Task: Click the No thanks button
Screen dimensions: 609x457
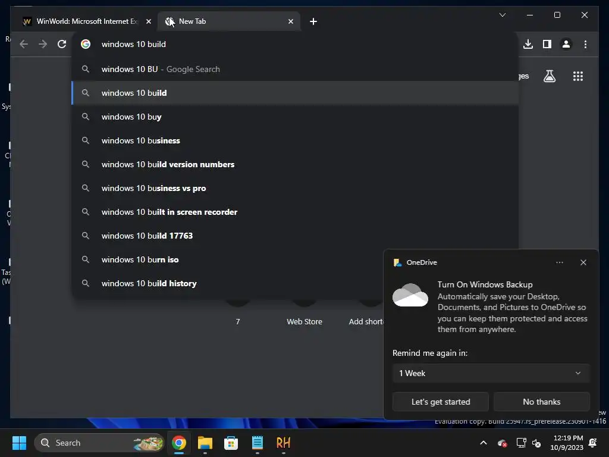Action: [541, 402]
